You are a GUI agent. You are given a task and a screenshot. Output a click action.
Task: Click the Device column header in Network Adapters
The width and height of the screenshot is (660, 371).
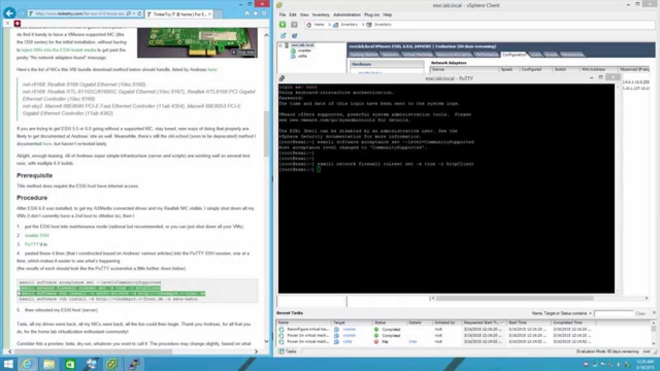pos(465,69)
